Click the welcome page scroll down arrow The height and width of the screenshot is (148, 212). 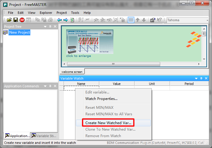(x=204, y=59)
